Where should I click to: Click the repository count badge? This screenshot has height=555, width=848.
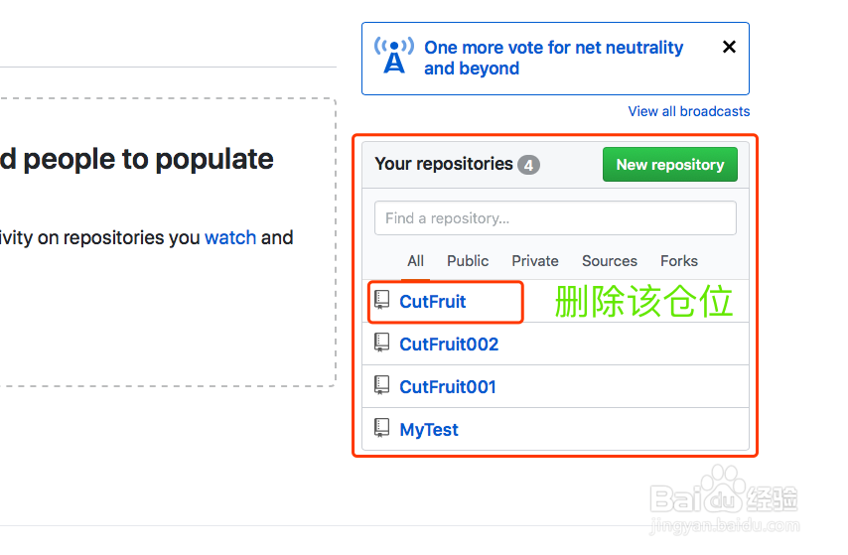(528, 165)
